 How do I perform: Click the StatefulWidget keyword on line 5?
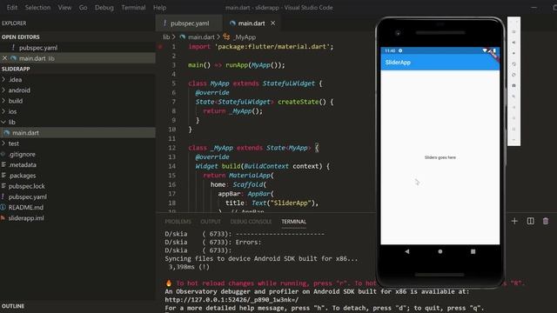click(x=288, y=83)
